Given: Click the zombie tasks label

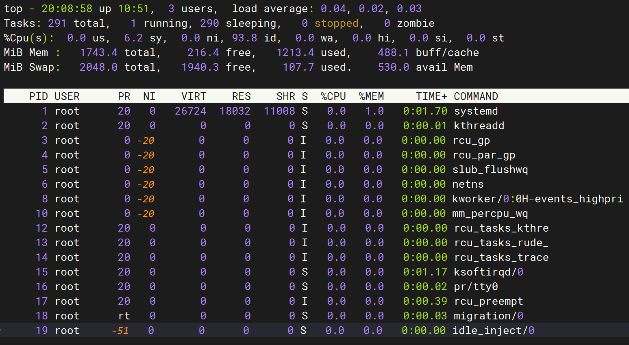Looking at the screenshot, I should [x=416, y=23].
